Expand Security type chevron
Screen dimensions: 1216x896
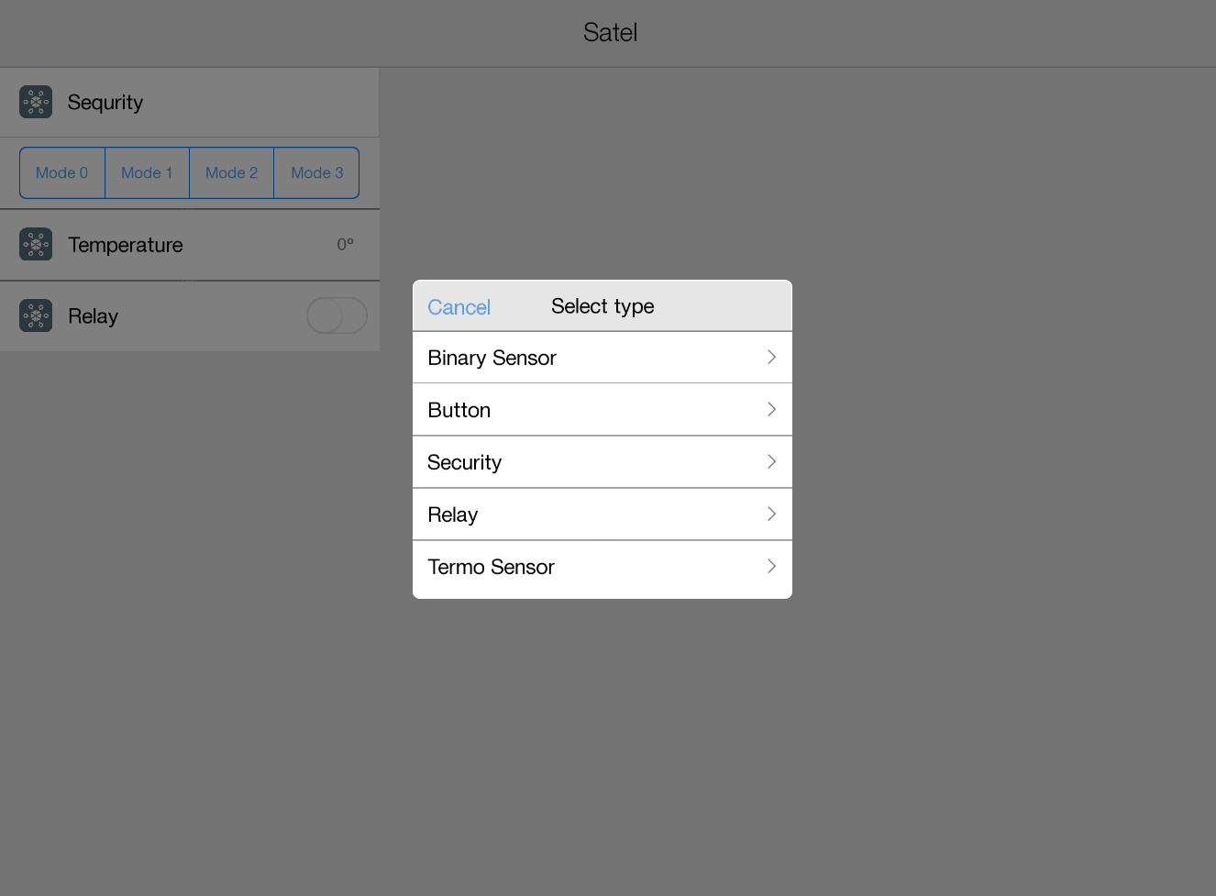click(x=771, y=462)
